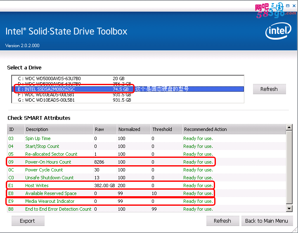Viewport: 298px width, 233px height.
Task: Click the Export button
Action: coord(28,221)
